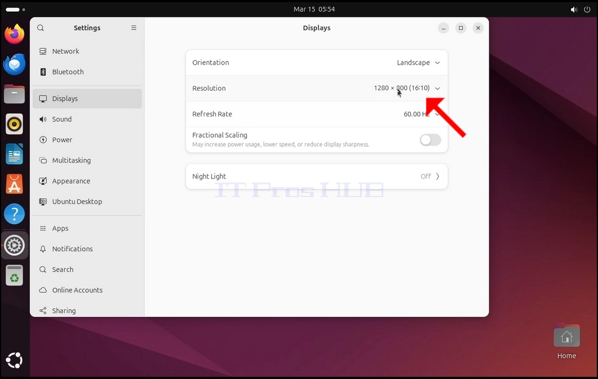This screenshot has height=379, width=598.
Task: Click the Sharing icon in sidebar
Action: (x=43, y=311)
